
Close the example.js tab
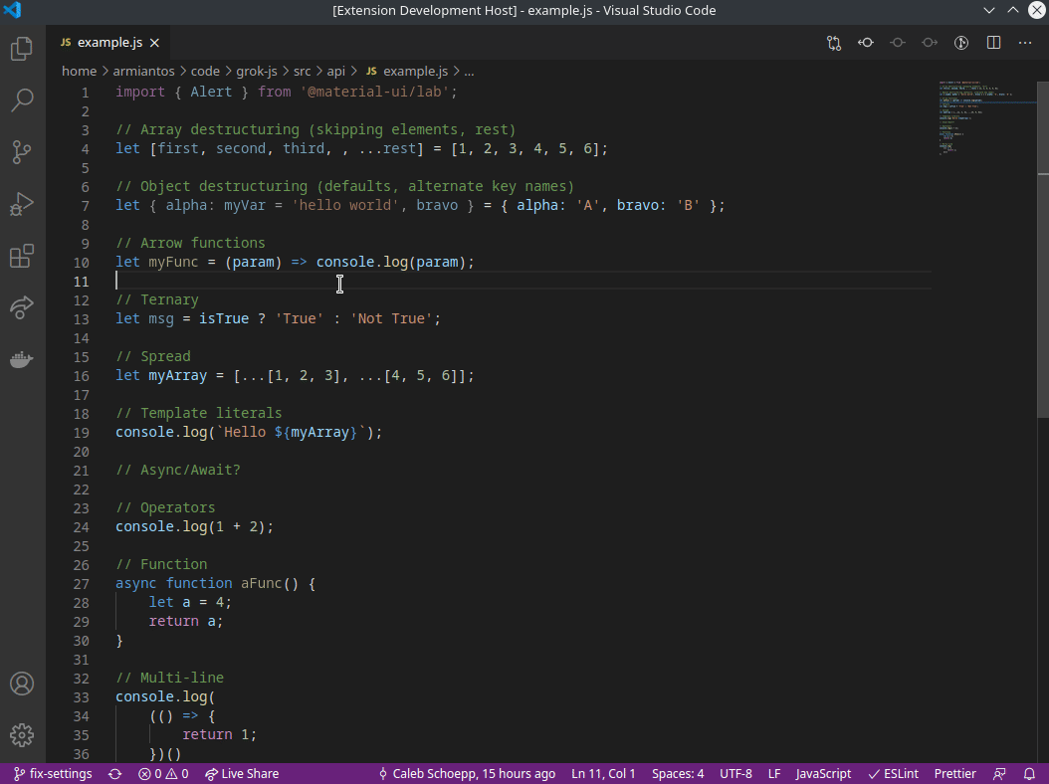tap(154, 43)
